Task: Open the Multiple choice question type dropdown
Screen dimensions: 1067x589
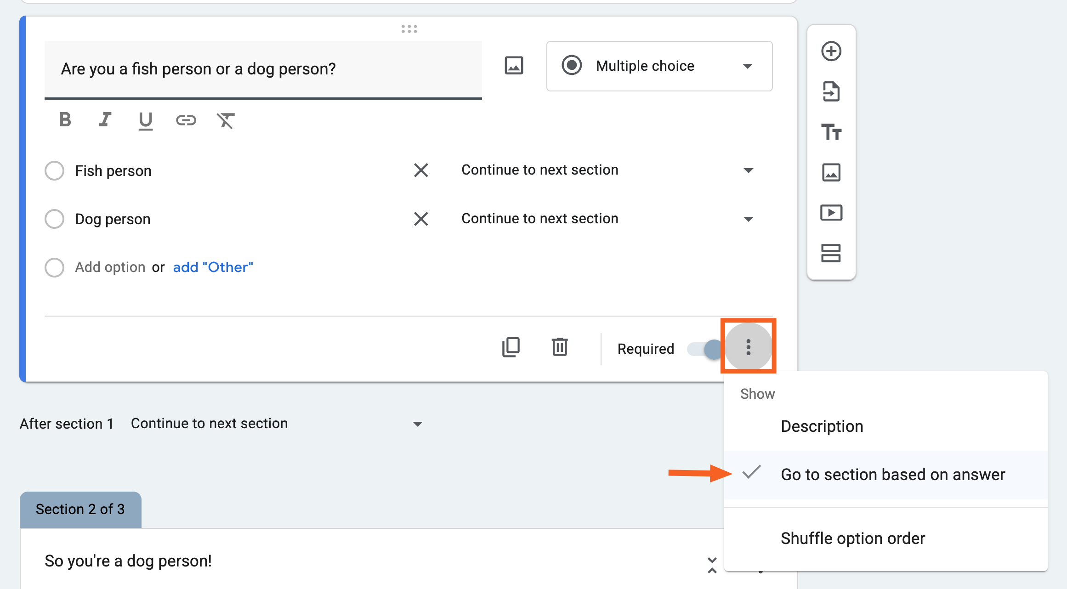Action: click(659, 66)
